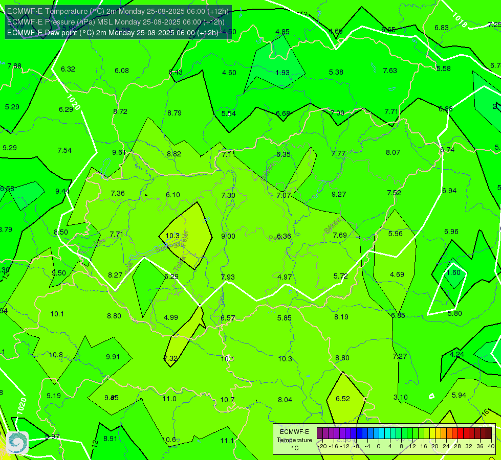501x460 pixels.
Task: Click the temperature value 8.07
Action: (x=393, y=153)
